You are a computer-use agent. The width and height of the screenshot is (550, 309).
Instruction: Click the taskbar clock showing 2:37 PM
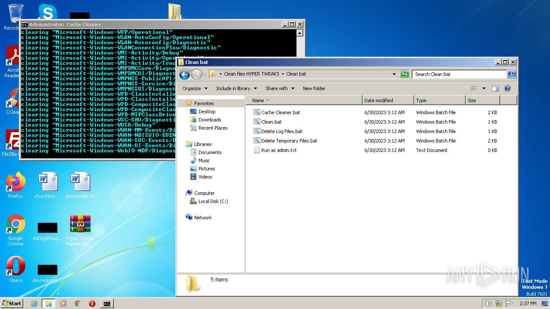(x=528, y=303)
